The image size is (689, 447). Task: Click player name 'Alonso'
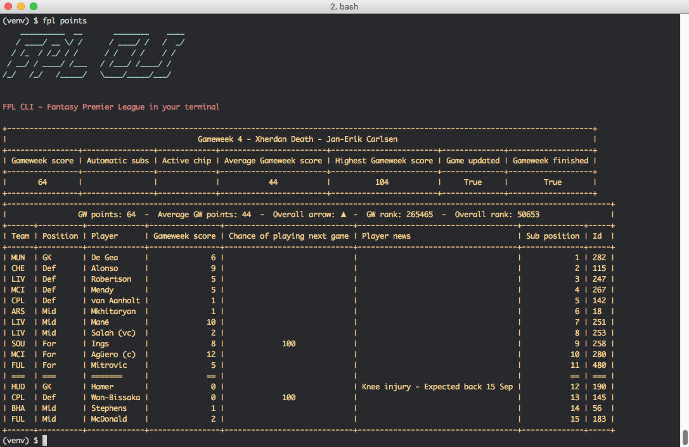105,268
